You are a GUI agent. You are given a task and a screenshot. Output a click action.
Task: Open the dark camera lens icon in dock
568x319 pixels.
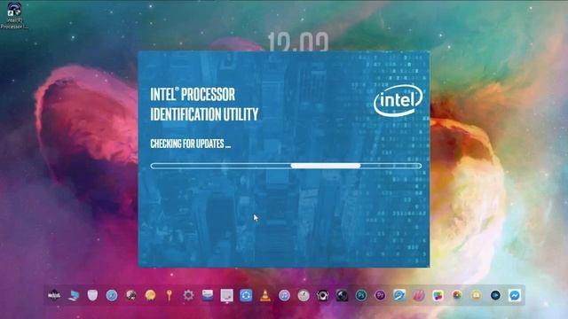click(342, 295)
